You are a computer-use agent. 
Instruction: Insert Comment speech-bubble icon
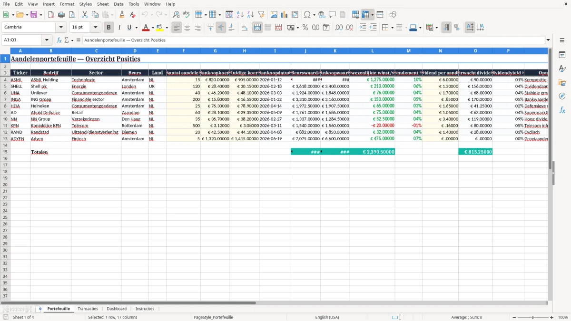coord(332,15)
